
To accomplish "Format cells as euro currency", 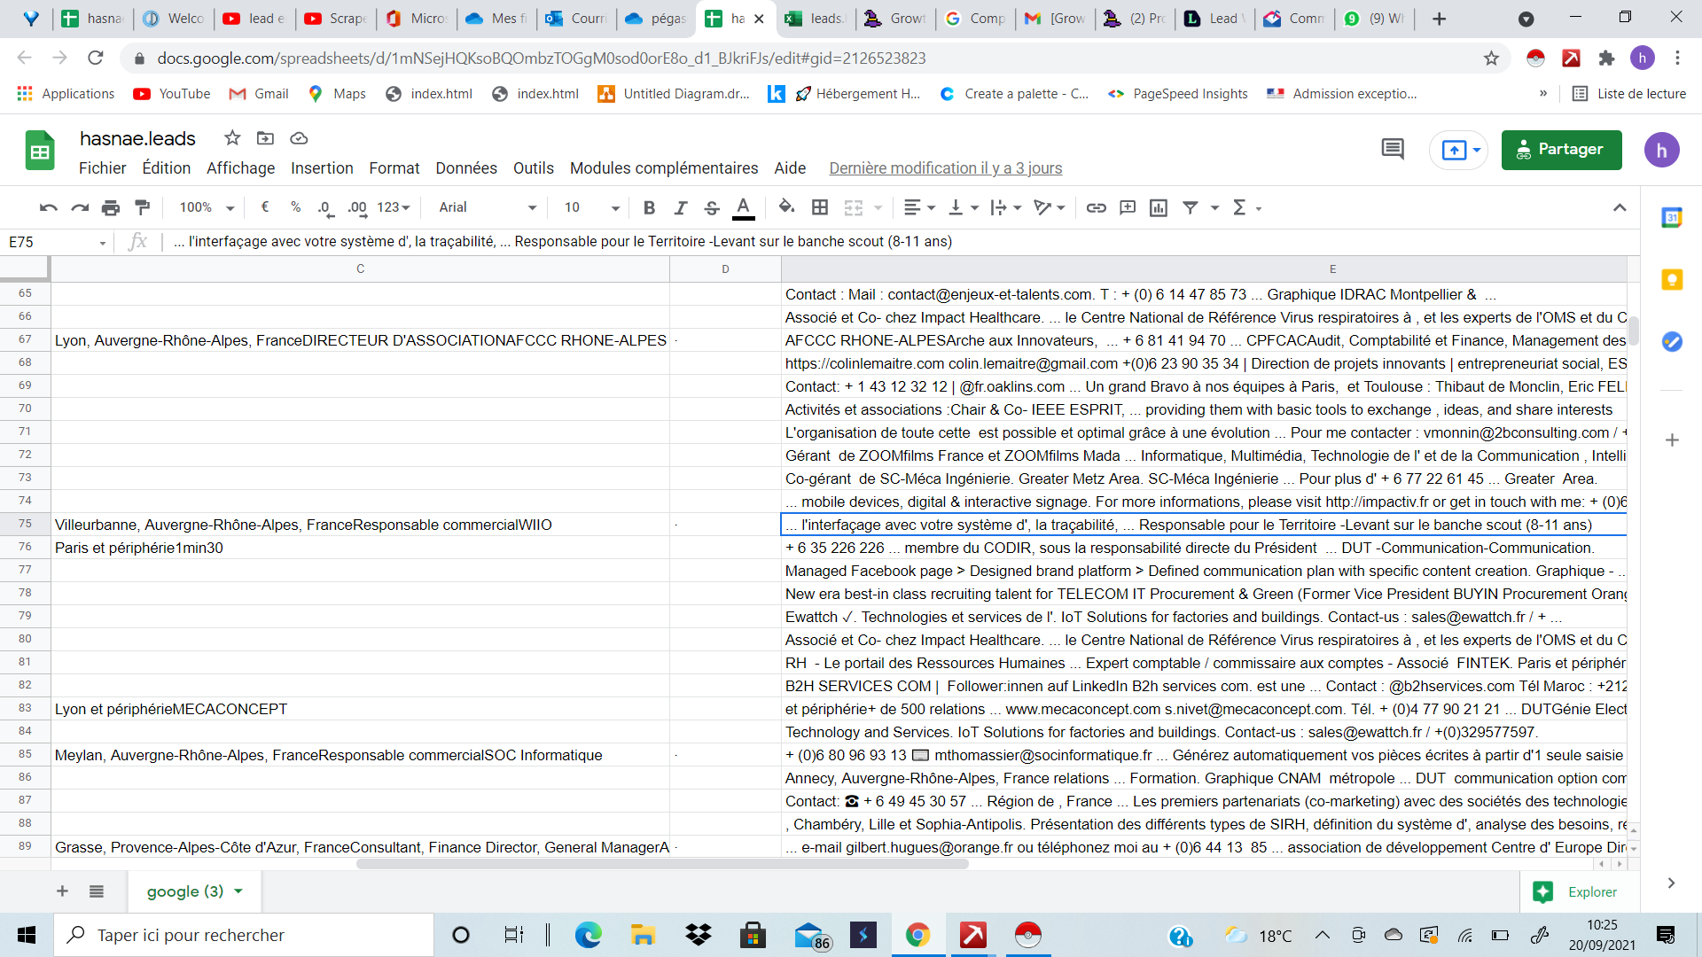I will (265, 207).
